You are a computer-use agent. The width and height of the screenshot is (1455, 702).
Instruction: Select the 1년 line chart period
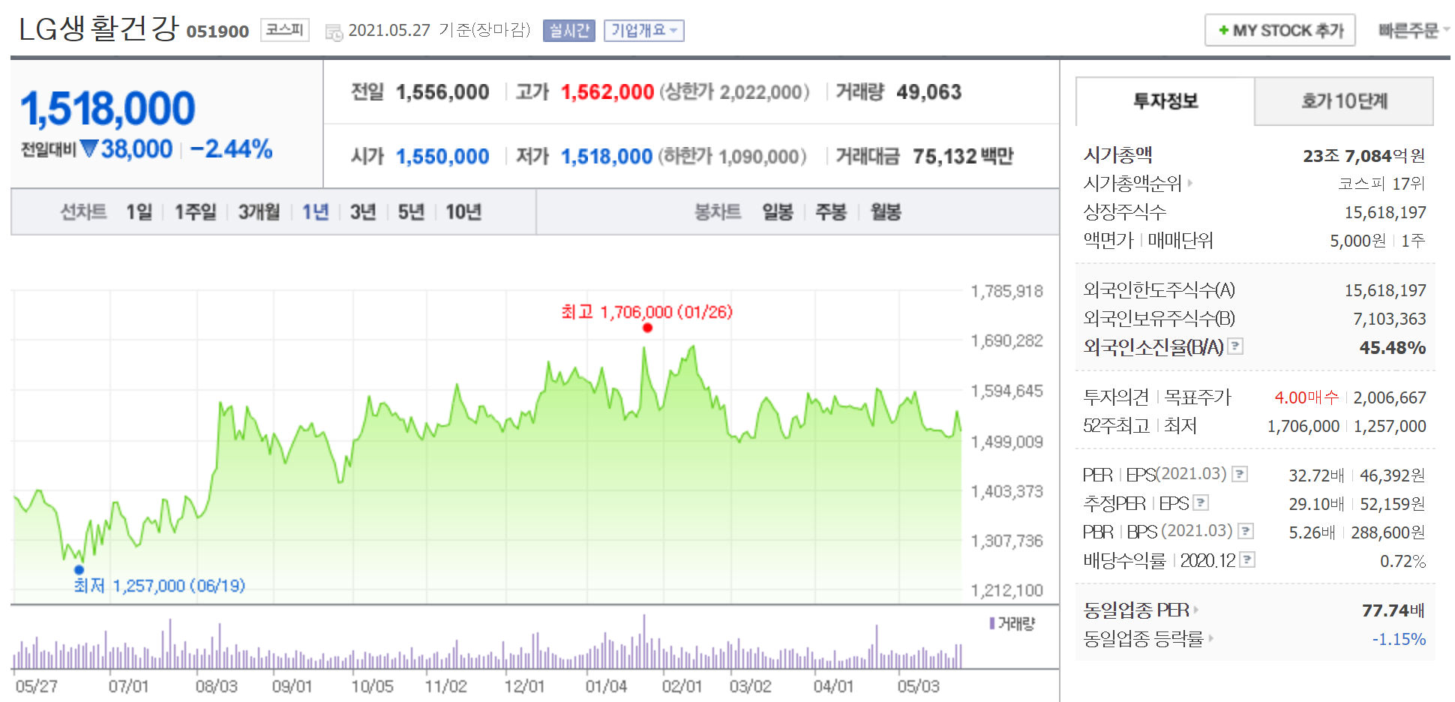coord(315,212)
